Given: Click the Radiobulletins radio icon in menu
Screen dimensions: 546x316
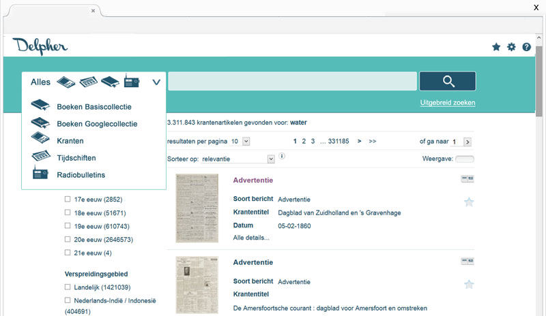Looking at the screenshot, I should tap(40, 172).
